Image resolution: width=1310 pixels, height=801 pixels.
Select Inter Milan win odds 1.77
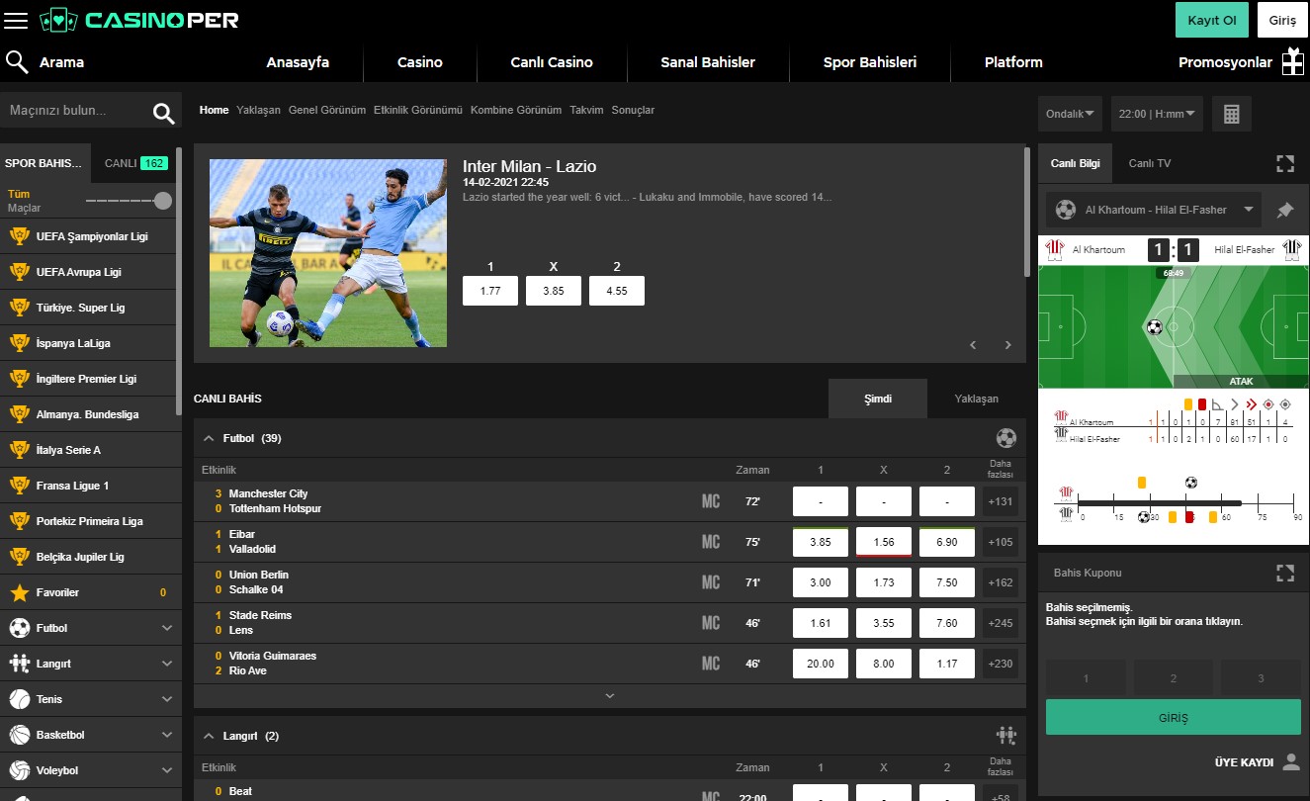490,291
